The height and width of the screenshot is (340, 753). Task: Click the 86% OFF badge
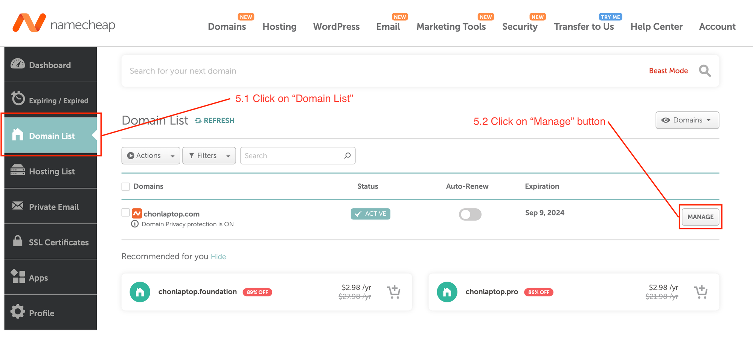539,292
